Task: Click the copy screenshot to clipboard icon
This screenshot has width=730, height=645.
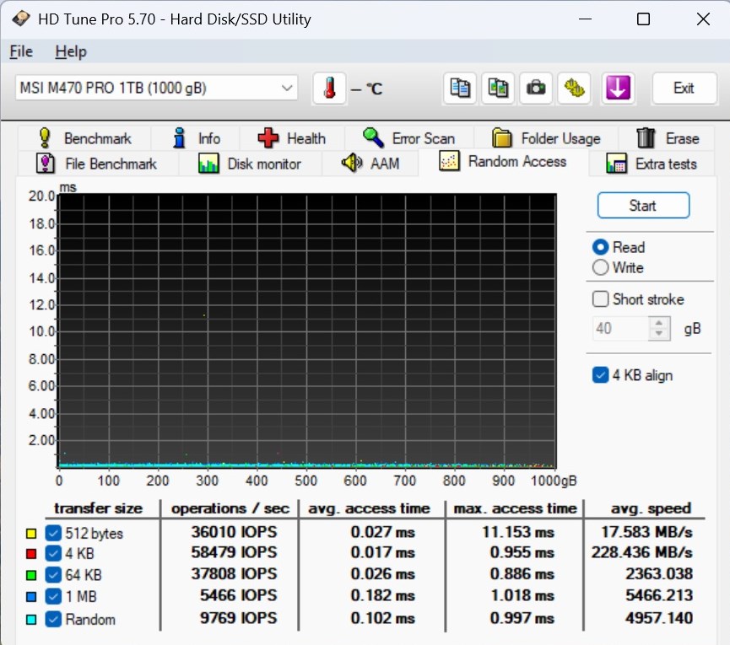Action: 498,88
